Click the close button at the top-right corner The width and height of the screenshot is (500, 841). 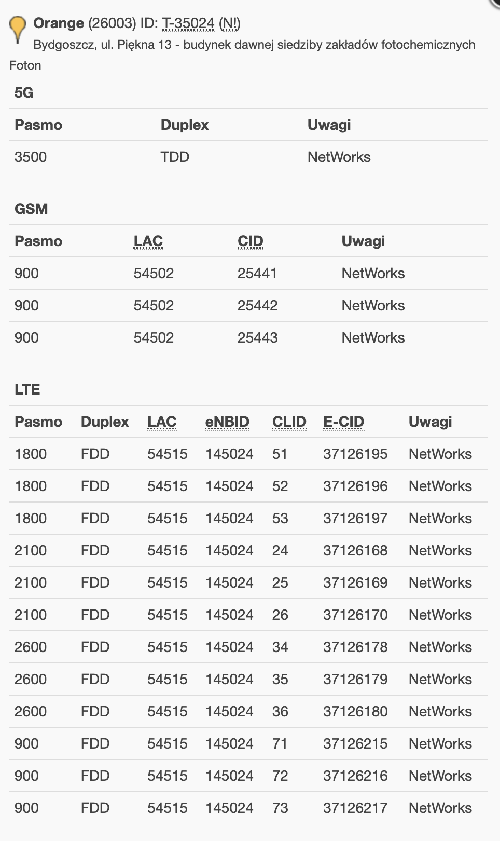[495, 3]
